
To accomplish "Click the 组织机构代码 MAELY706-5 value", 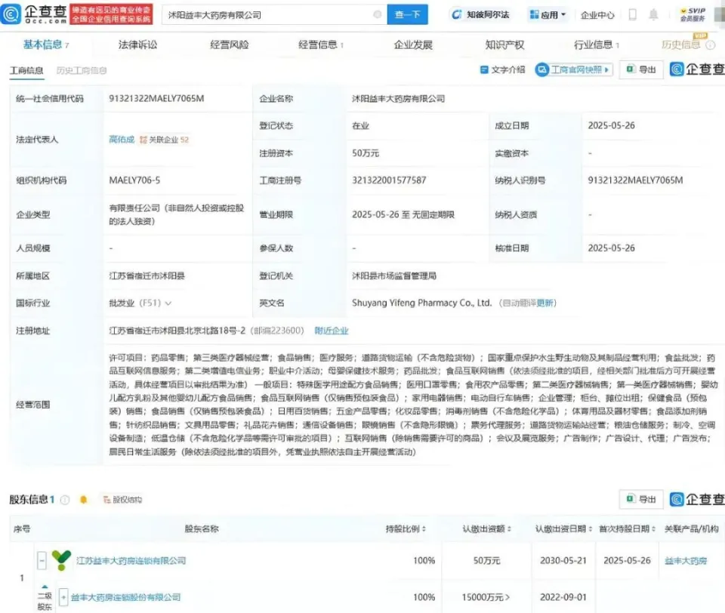I will [x=134, y=180].
